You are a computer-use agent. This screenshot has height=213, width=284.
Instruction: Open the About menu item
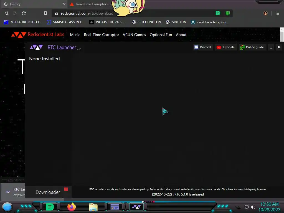[181, 35]
